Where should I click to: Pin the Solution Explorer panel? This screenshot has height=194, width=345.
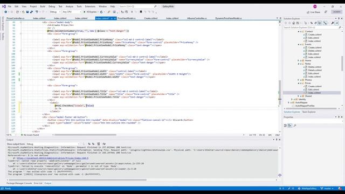point(339,18)
